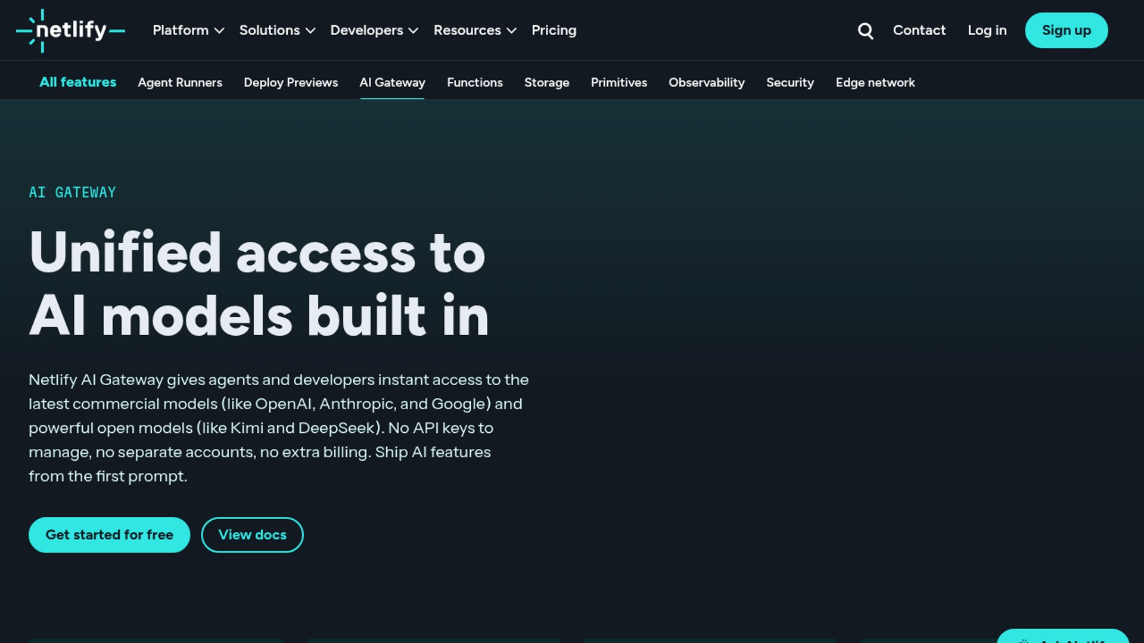Go to the Observability tab

706,83
